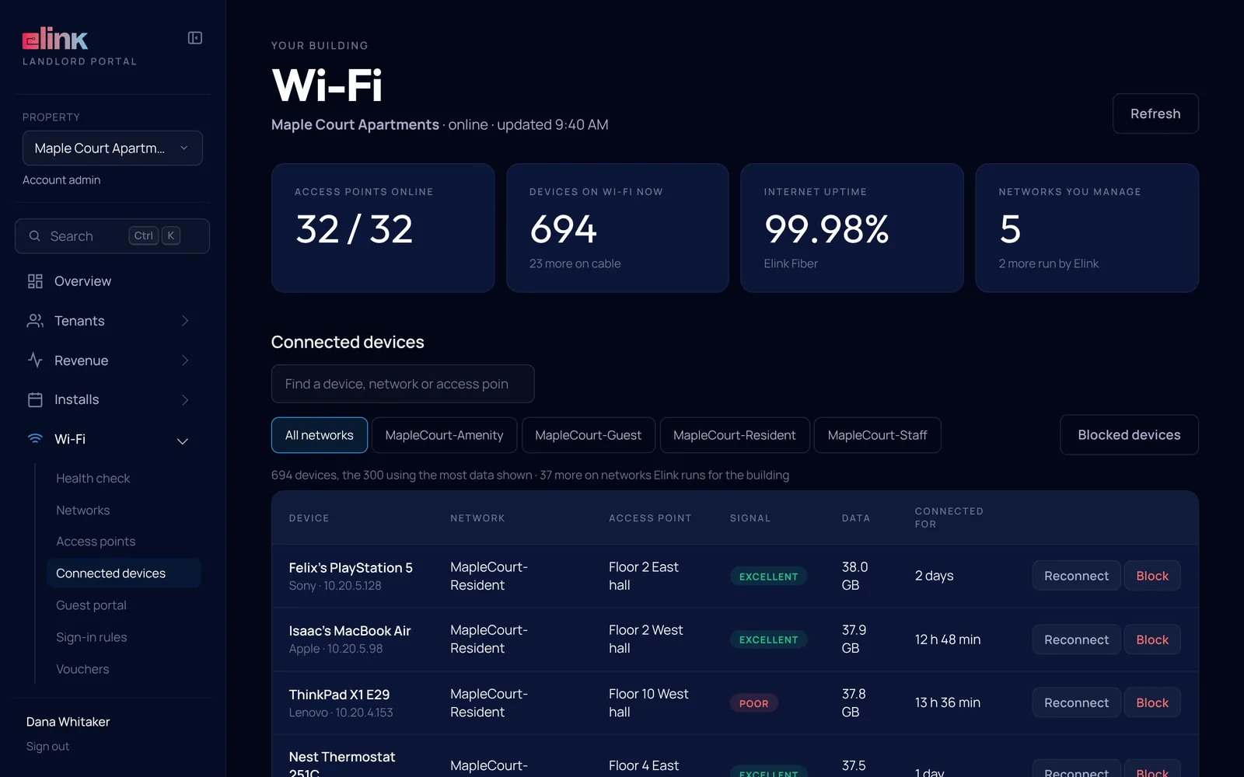
Task: Click the '12 h 48 min' duration
Action: (x=948, y=639)
